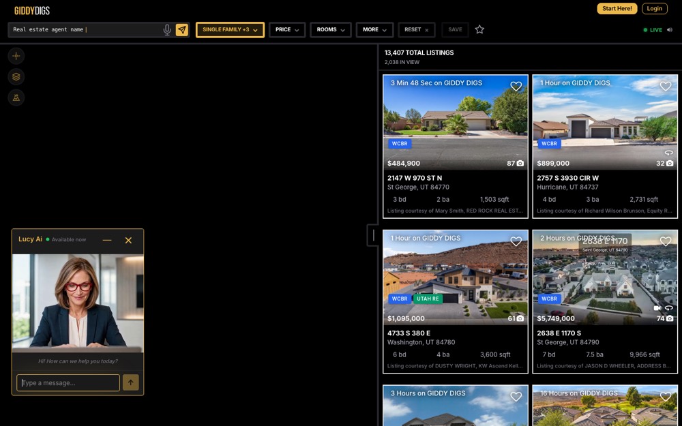Click camera photo count on $899,000 listing
The width and height of the screenshot is (682, 426).
664,164
